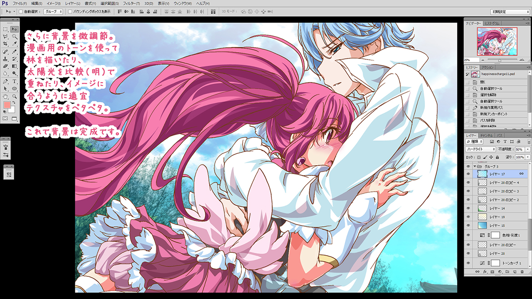The height and width of the screenshot is (299, 532).
Task: Check バウンディングボックスを表示 option
Action: [x=70, y=11]
